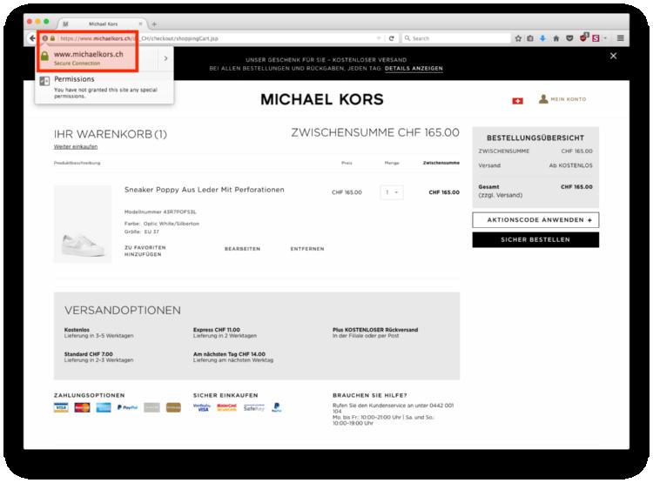Click the American Express payment icon
The height and width of the screenshot is (483, 653).
pos(104,407)
